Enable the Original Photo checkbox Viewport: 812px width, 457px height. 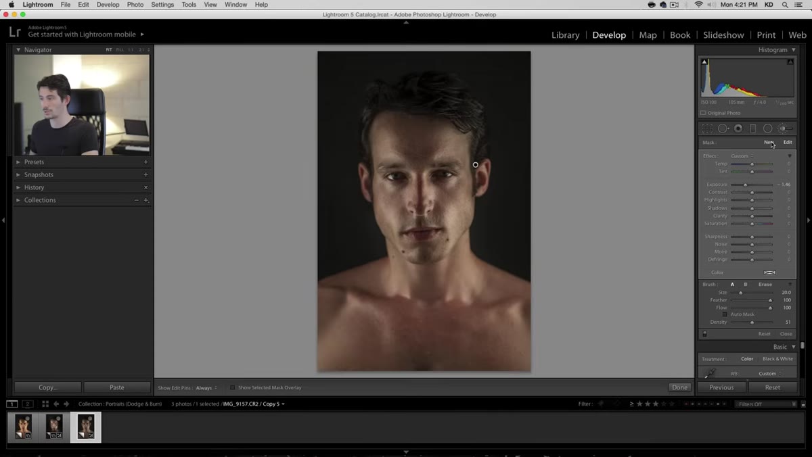703,113
